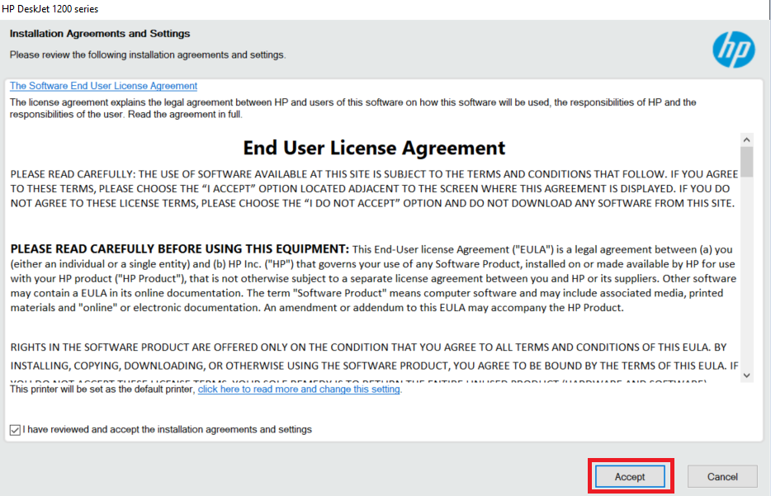Click the End User License Agreement heading

(x=374, y=148)
